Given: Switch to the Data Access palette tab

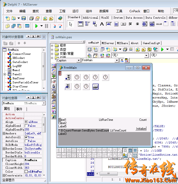Looking at the screenshot, I should pyautogui.click(x=134, y=18).
